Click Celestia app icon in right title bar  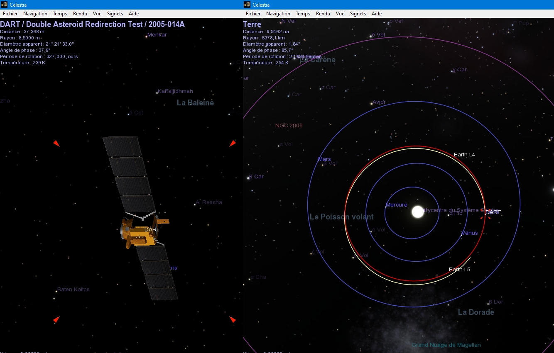tap(247, 5)
